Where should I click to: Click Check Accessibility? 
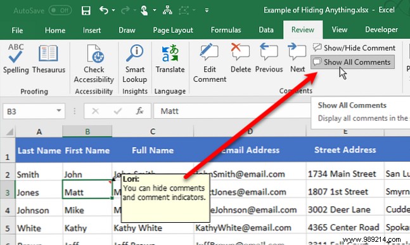point(94,63)
